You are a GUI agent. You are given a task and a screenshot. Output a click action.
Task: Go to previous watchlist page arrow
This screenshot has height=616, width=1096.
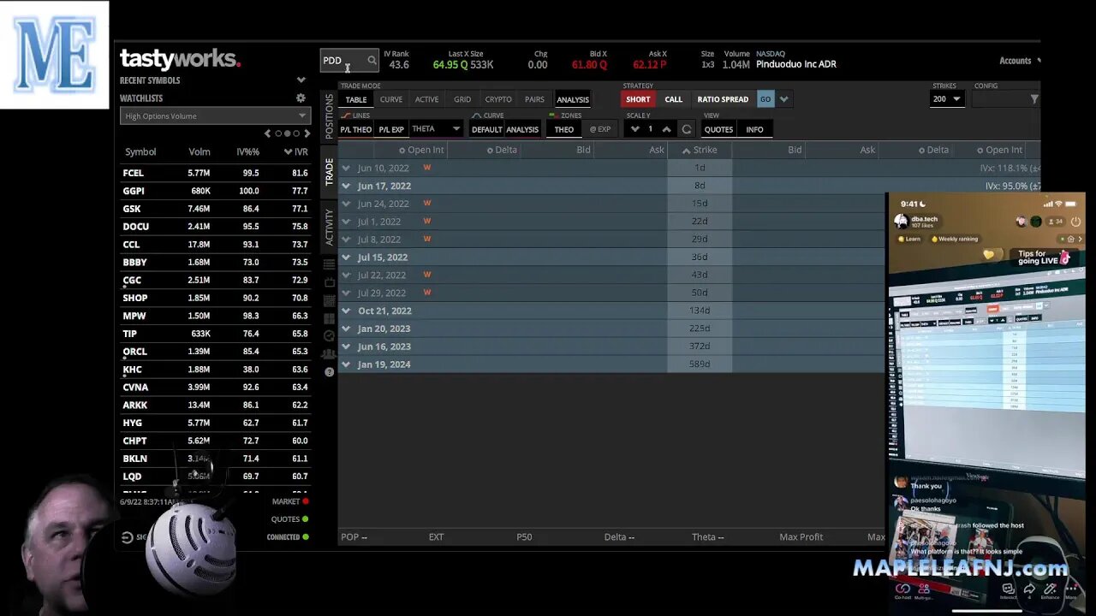pyautogui.click(x=267, y=133)
